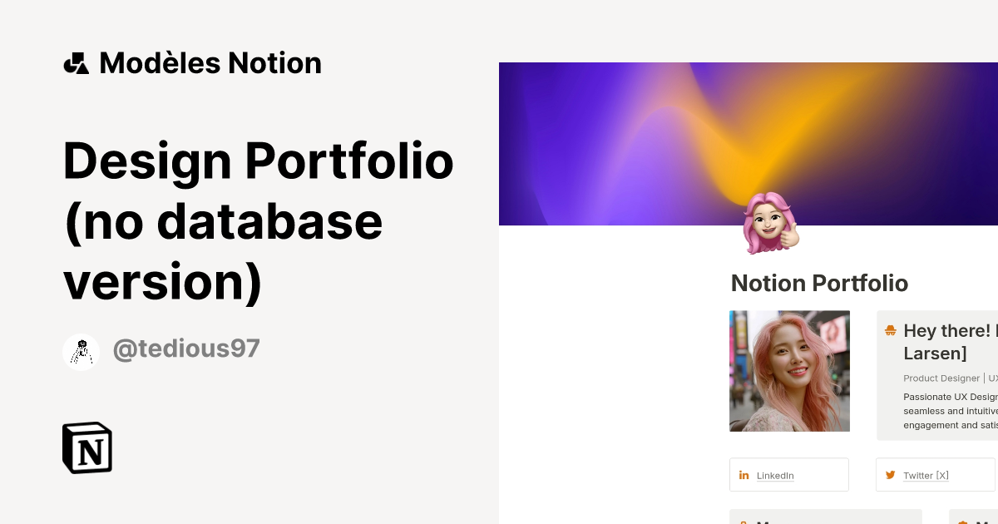Select the Twitter bird icon
The height and width of the screenshot is (524, 998).
889,475
